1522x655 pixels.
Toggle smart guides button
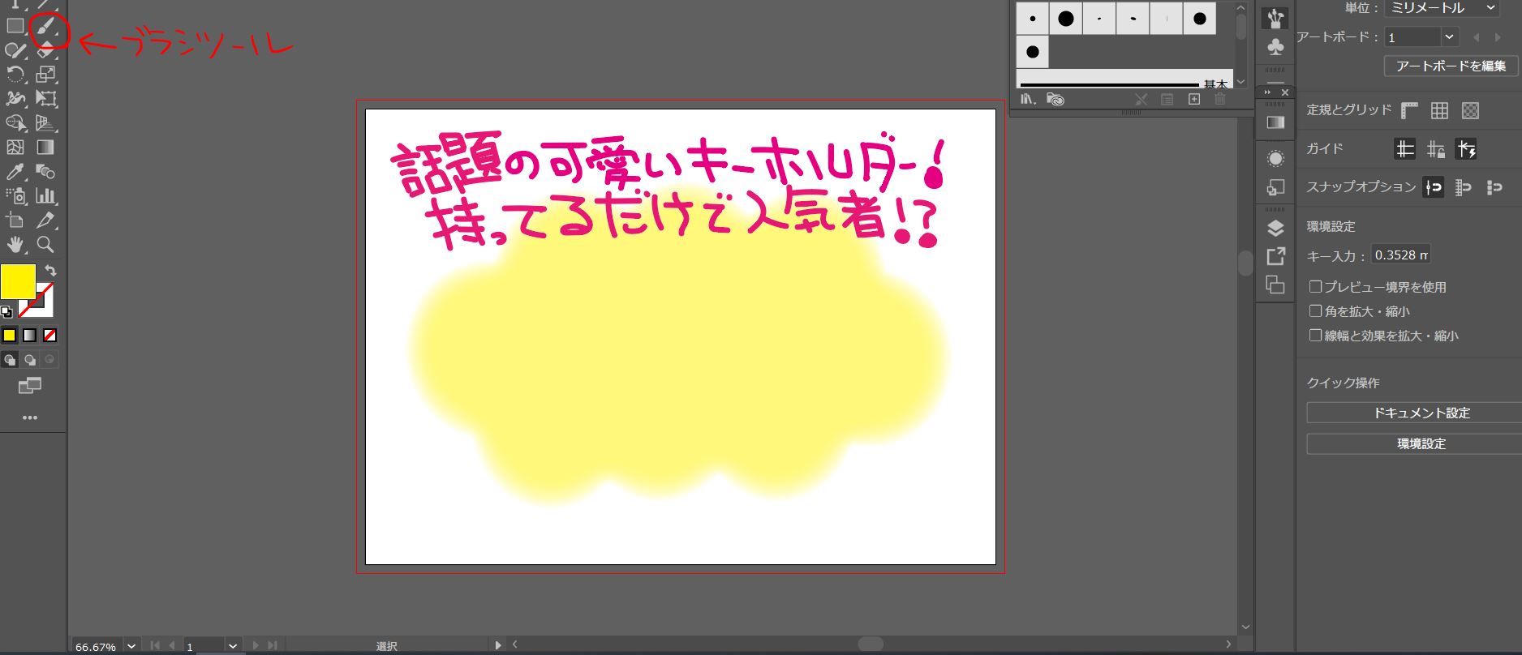point(1466,149)
